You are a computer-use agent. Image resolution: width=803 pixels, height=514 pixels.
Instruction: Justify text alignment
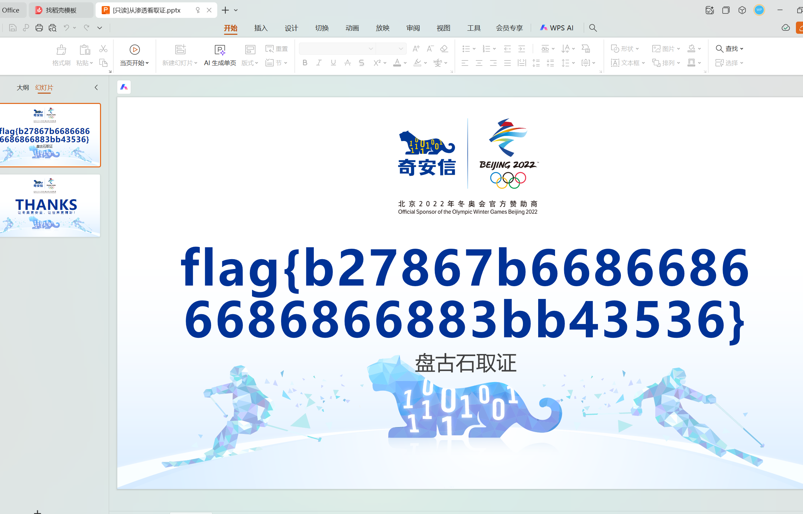click(x=507, y=63)
